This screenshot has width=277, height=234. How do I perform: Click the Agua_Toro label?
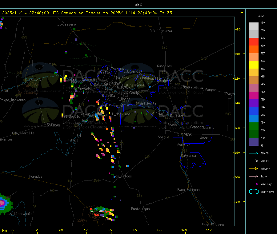coord(33,79)
